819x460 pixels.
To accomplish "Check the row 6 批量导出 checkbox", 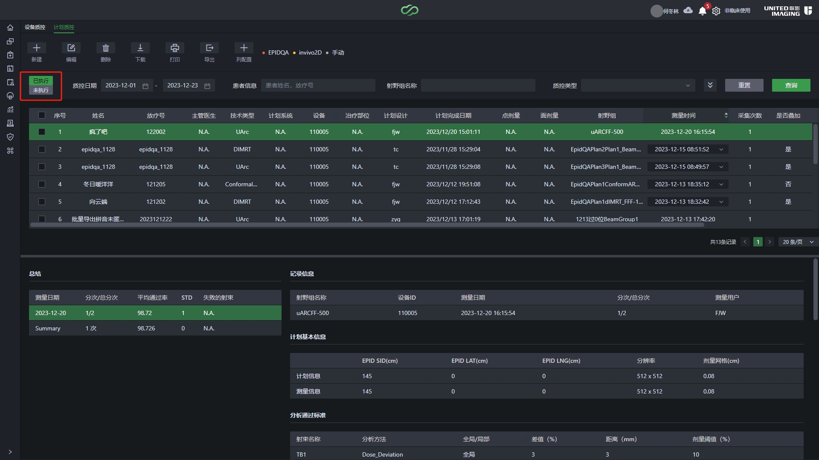I will point(42,219).
